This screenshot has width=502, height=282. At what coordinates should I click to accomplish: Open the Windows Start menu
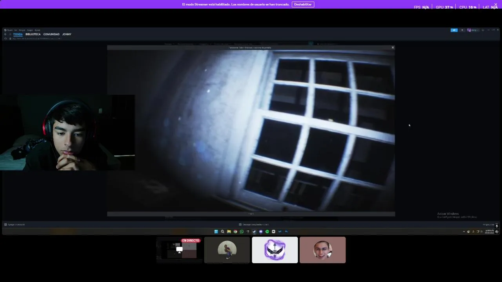(x=216, y=231)
